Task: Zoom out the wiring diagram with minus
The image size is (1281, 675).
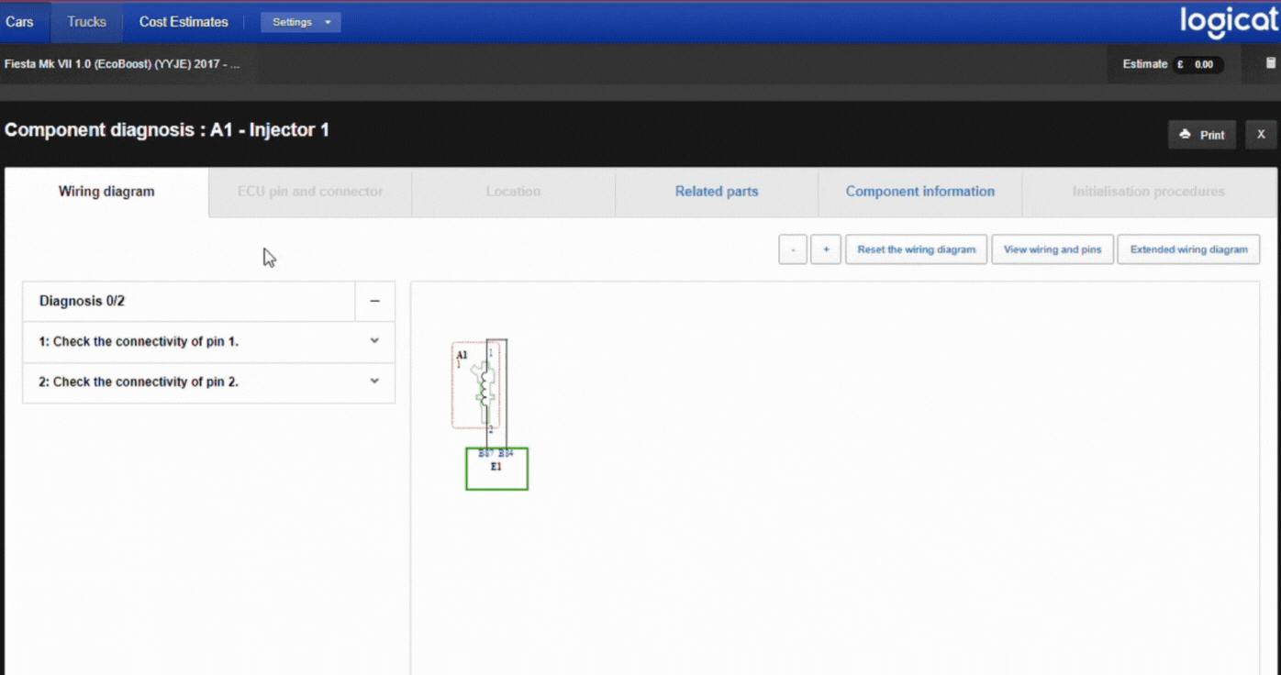Action: [x=793, y=249]
